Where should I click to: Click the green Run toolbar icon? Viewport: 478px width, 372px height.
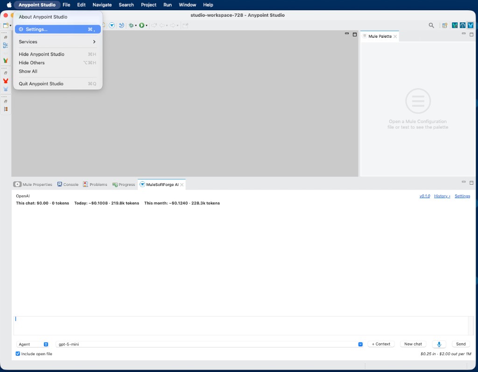[x=142, y=25]
